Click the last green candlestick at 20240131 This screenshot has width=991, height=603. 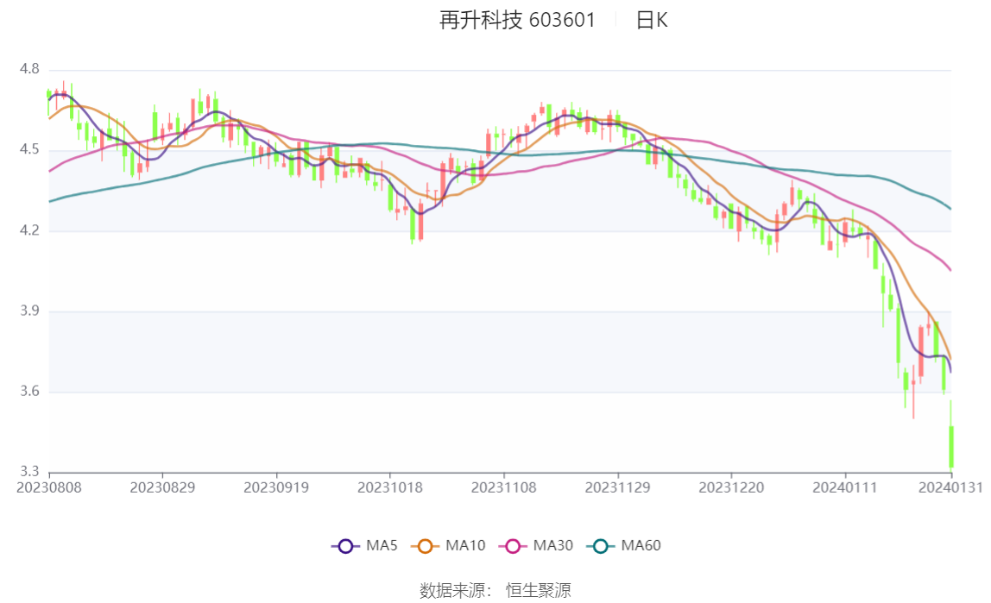click(950, 446)
